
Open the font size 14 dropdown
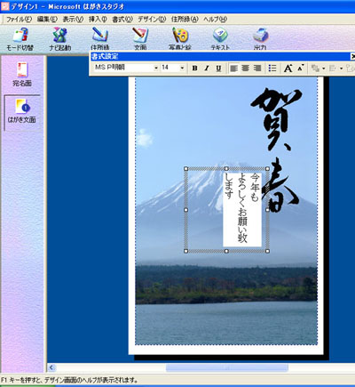click(182, 69)
